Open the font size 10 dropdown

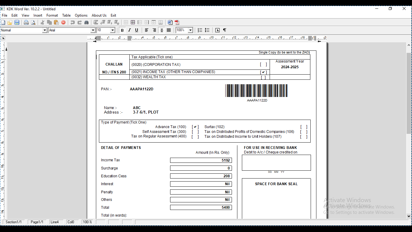tap(113, 30)
